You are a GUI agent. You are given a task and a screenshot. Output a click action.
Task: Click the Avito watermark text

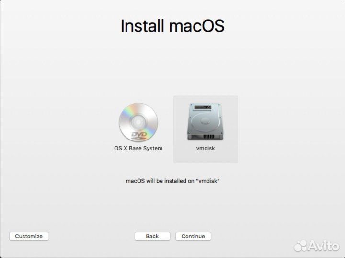click(x=323, y=246)
